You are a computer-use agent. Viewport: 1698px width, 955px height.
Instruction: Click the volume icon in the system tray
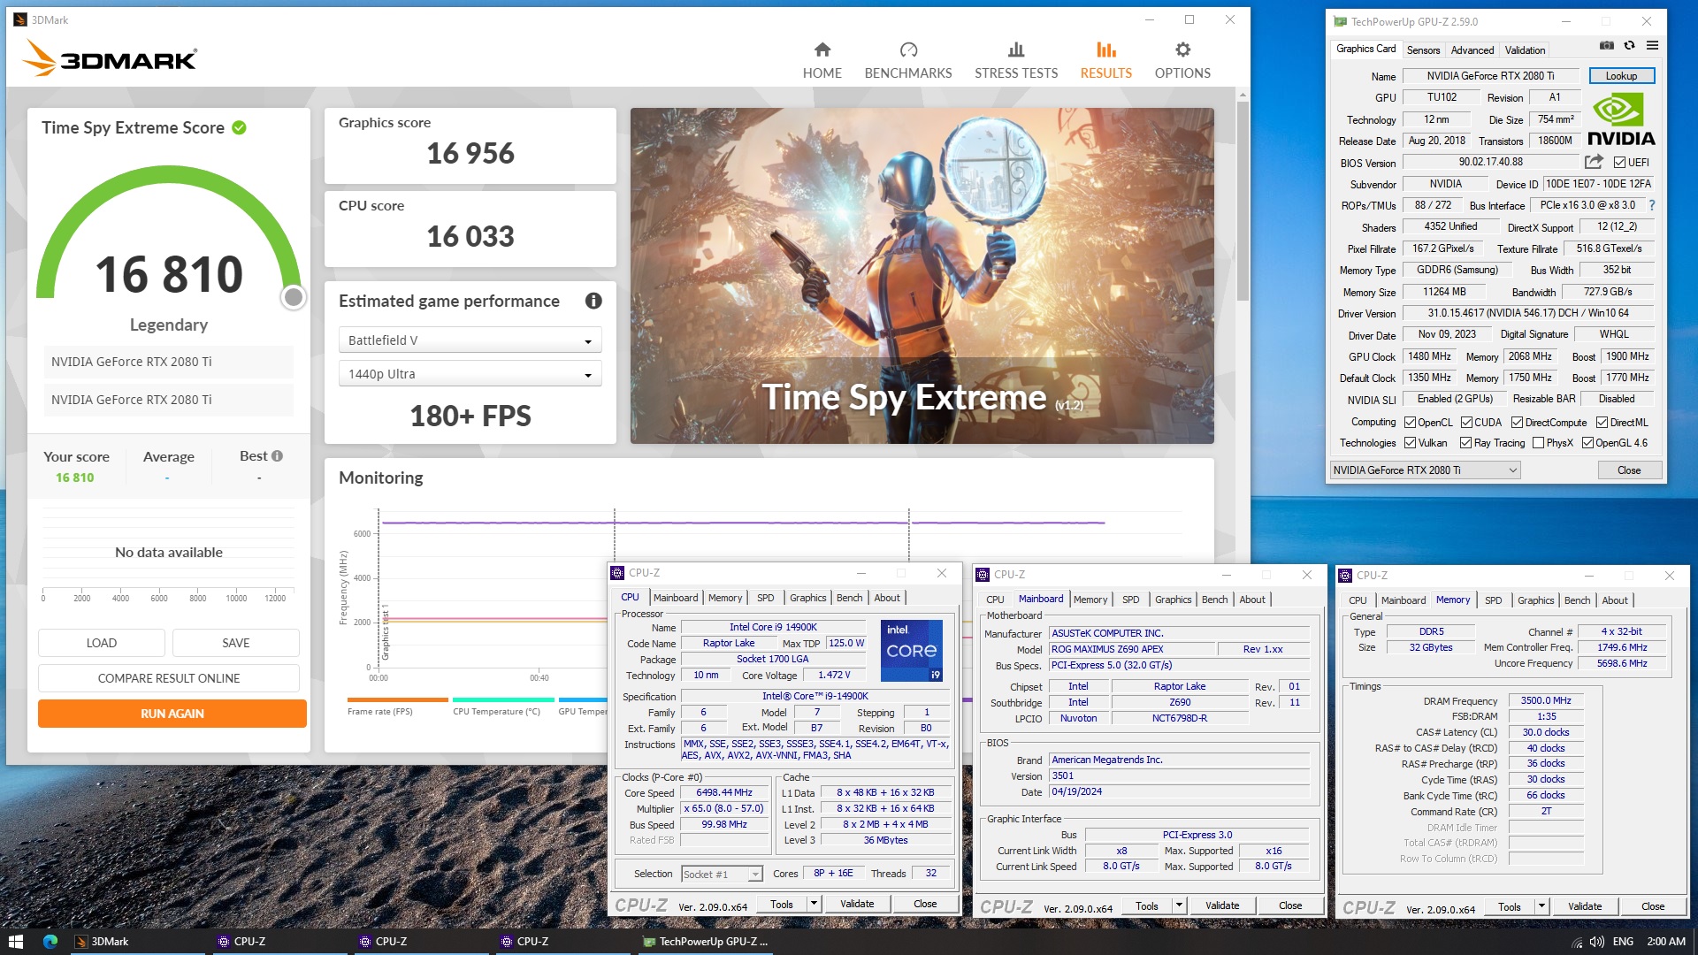tap(1597, 942)
